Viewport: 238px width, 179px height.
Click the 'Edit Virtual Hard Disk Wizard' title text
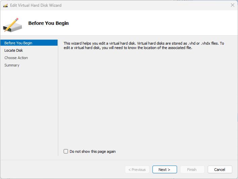[x=36, y=5]
